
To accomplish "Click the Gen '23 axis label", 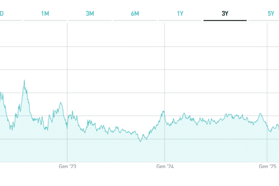I will tap(67, 166).
